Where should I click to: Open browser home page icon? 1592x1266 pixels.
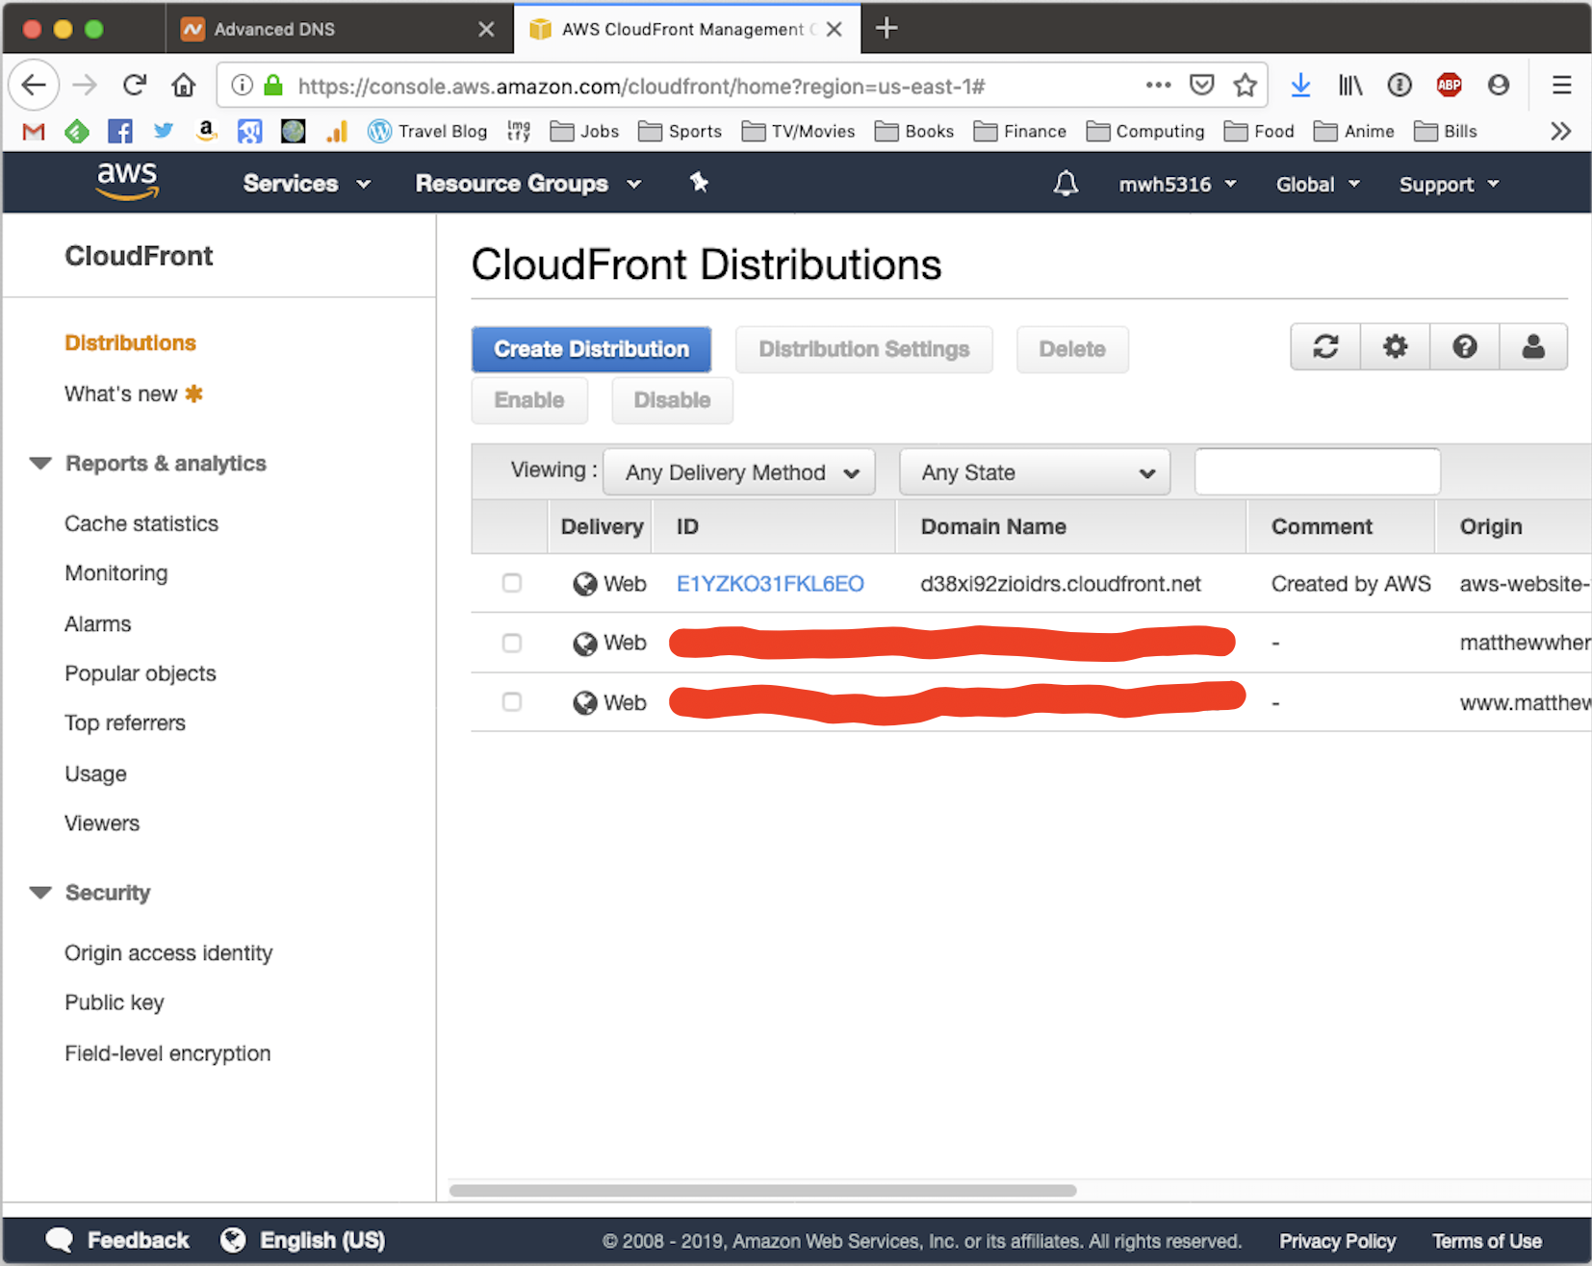(x=183, y=86)
